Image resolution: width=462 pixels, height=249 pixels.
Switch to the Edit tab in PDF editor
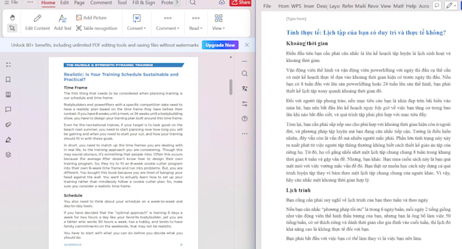click(65, 3)
